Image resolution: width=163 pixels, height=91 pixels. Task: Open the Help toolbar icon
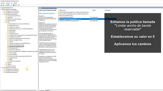point(13,5)
